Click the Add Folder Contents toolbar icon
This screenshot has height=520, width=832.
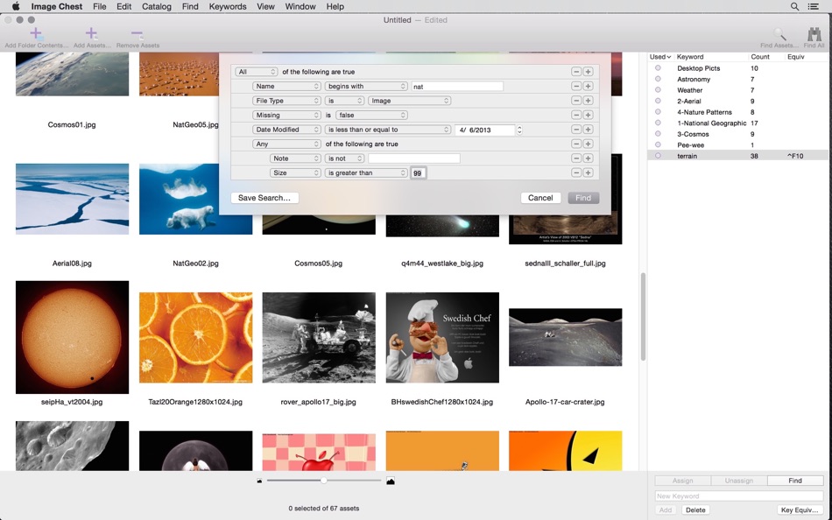(35, 34)
